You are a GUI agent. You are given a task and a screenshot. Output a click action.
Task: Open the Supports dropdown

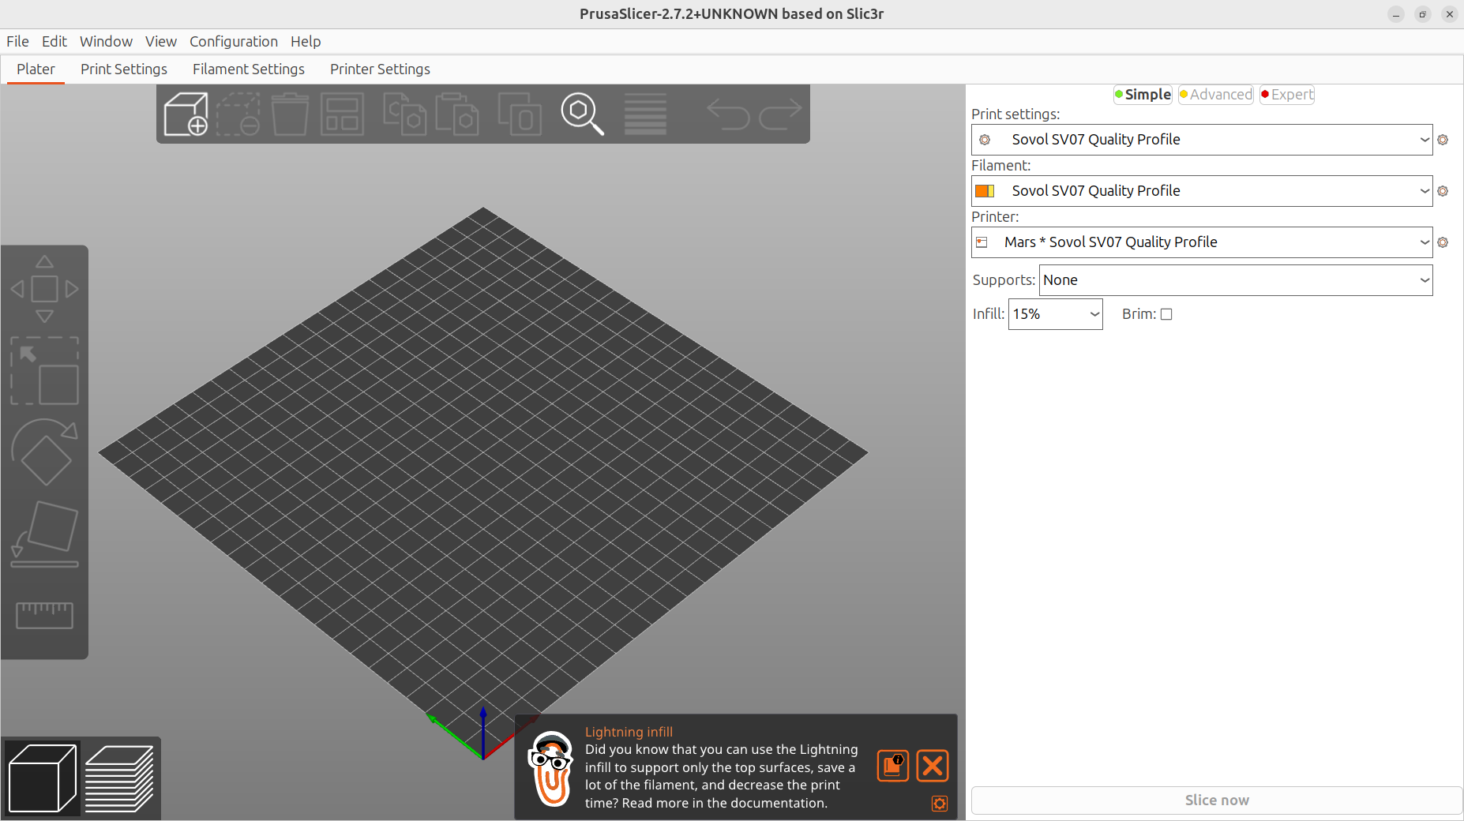1236,280
